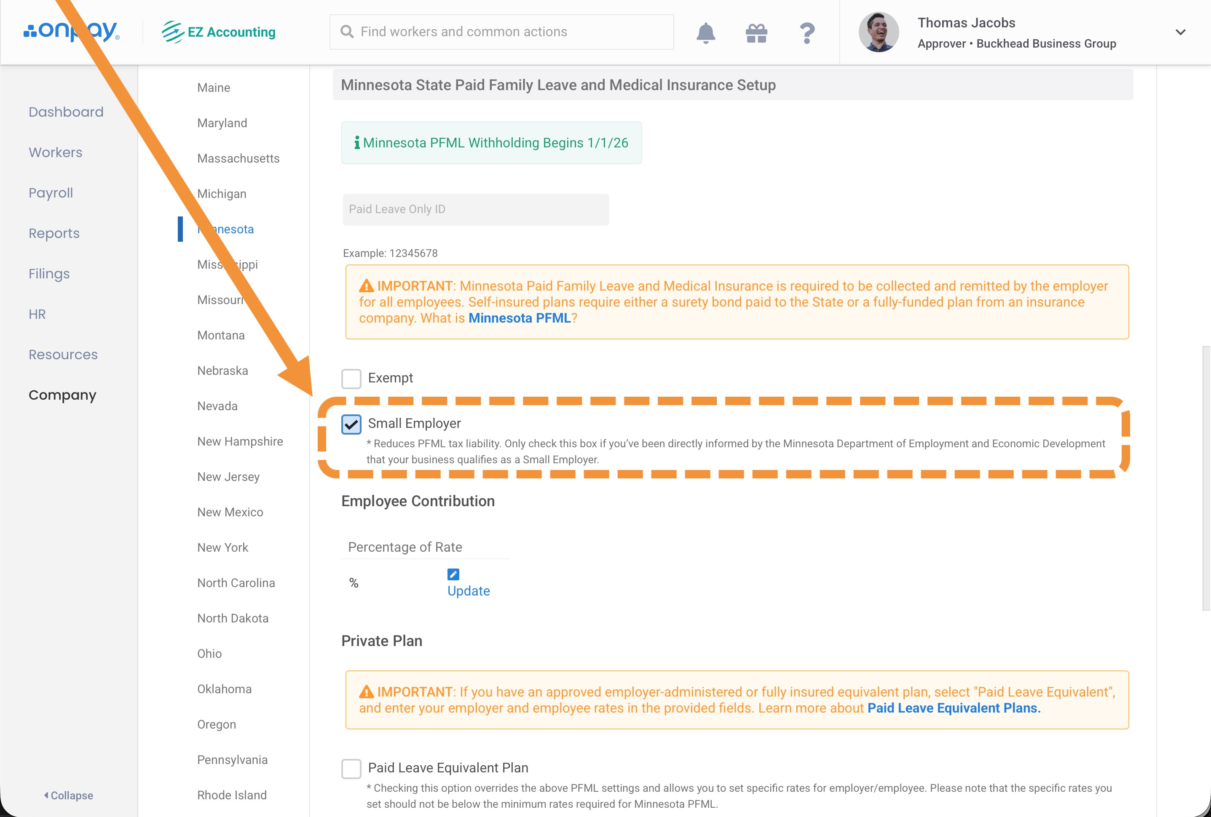The height and width of the screenshot is (817, 1211).
Task: Click the blue pencil edit icon
Action: point(453,574)
